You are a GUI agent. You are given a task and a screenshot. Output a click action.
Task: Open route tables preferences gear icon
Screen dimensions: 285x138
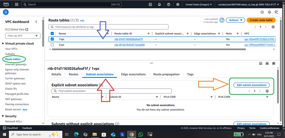[x=273, y=27]
